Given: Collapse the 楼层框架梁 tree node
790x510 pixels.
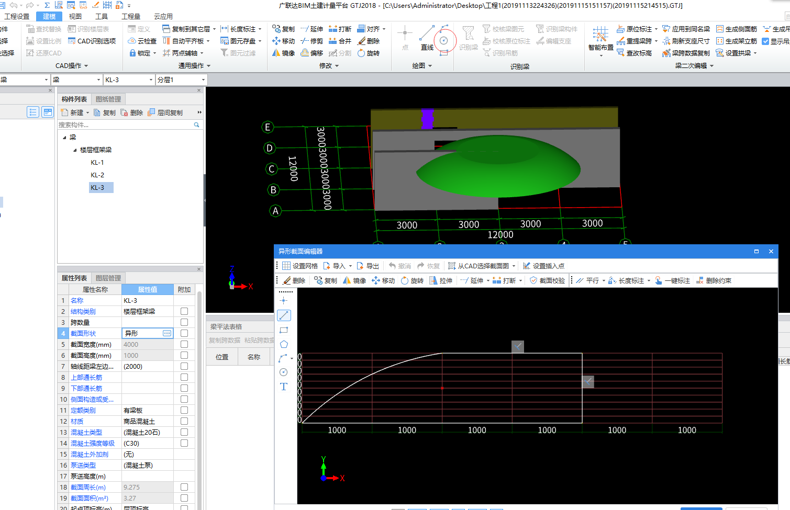Looking at the screenshot, I should click(x=75, y=150).
